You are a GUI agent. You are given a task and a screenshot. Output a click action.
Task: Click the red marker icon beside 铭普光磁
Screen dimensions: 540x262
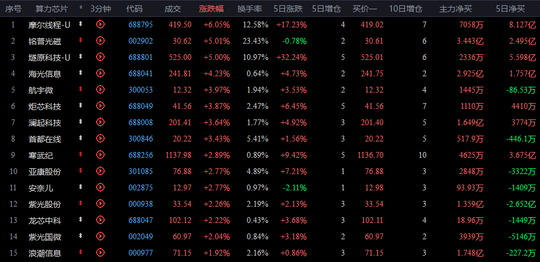[x=81, y=41]
